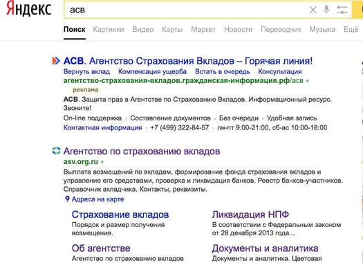Open the Адреса на карте link
Screen dimensions: 363x263
97,199
